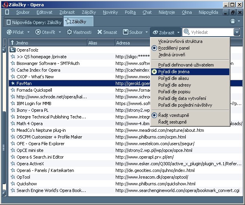Click the Přidat star icon

9,32
